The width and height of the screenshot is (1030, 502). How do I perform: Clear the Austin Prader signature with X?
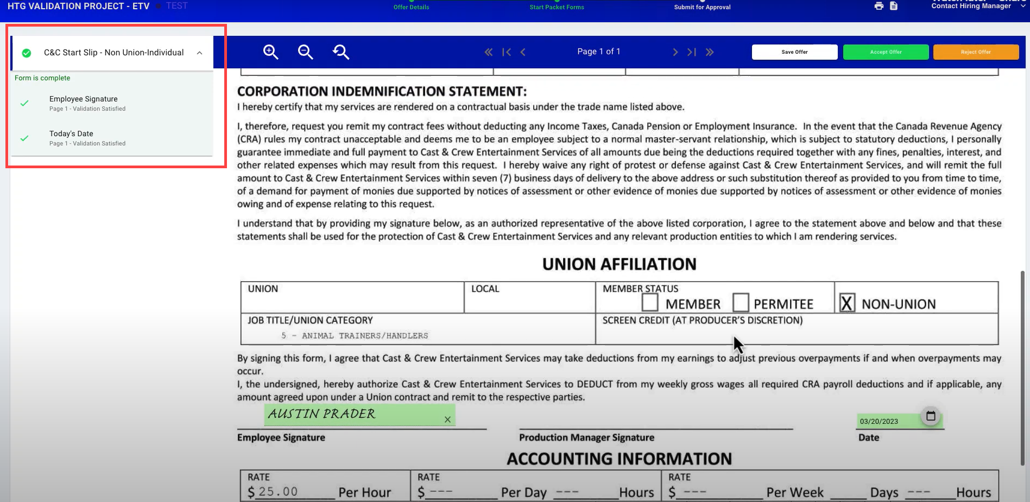click(447, 420)
